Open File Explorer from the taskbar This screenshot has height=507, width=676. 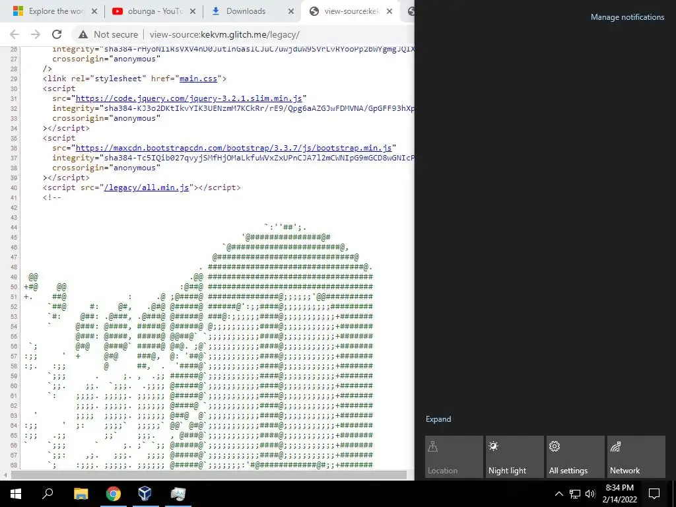pyautogui.click(x=81, y=494)
